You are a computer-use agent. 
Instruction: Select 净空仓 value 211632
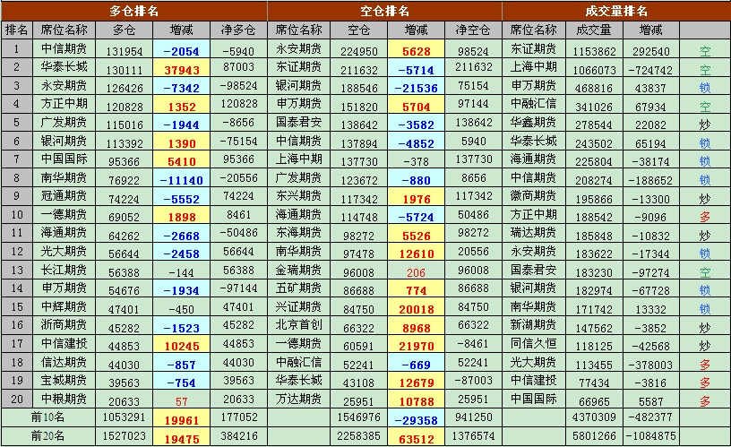tap(474, 67)
